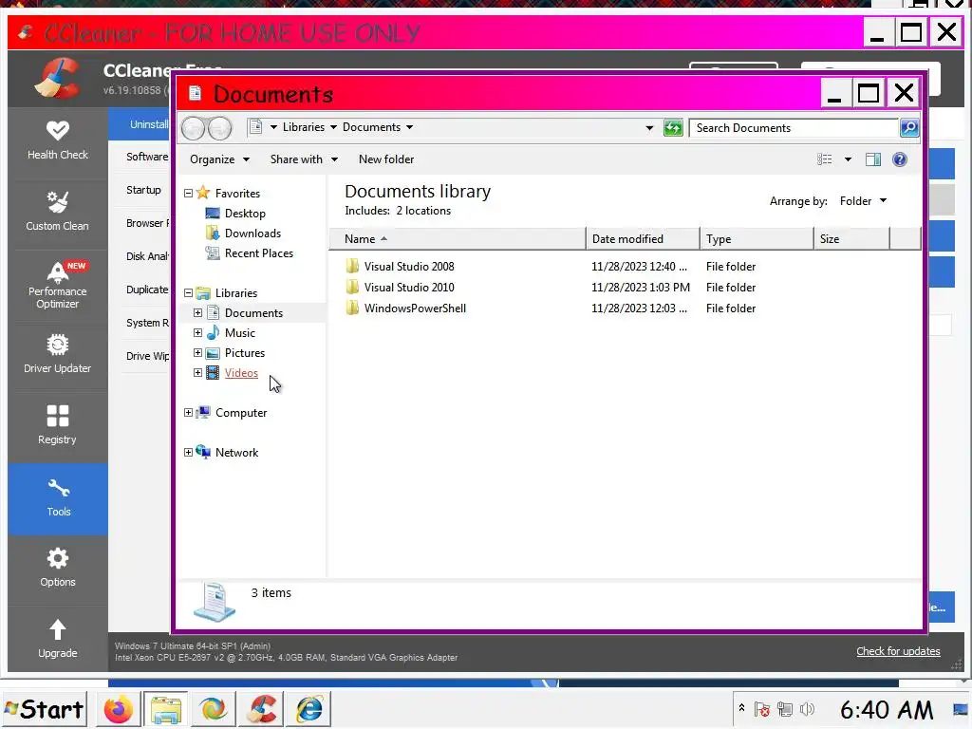Viewport: 972px width, 729px height.
Task: Click Documents in the address breadcrumb
Action: 371,127
